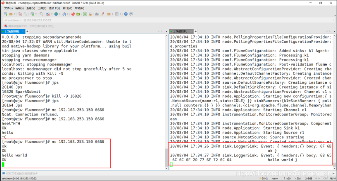Screen dimensions: 337x181
Task: Close the right pane 新虚拟机 tab
Action: (191, 32)
